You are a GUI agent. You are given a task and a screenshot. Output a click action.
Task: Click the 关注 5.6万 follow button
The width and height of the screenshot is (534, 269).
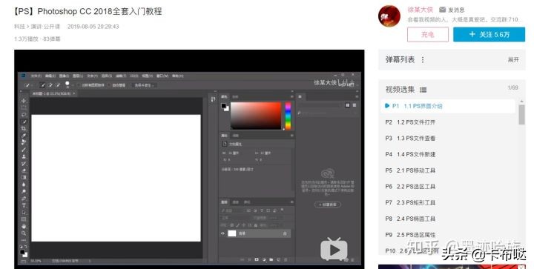[489, 35]
